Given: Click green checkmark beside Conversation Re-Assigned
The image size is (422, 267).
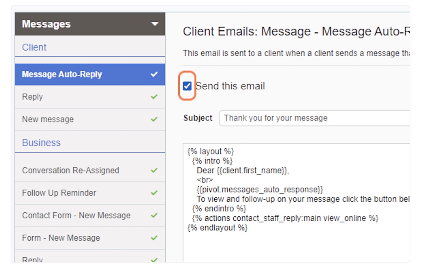Looking at the screenshot, I should tap(154, 170).
